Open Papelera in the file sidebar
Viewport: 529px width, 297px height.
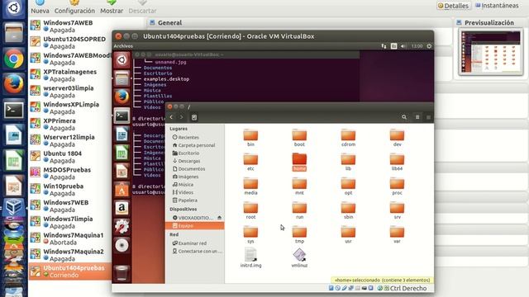coord(185,200)
